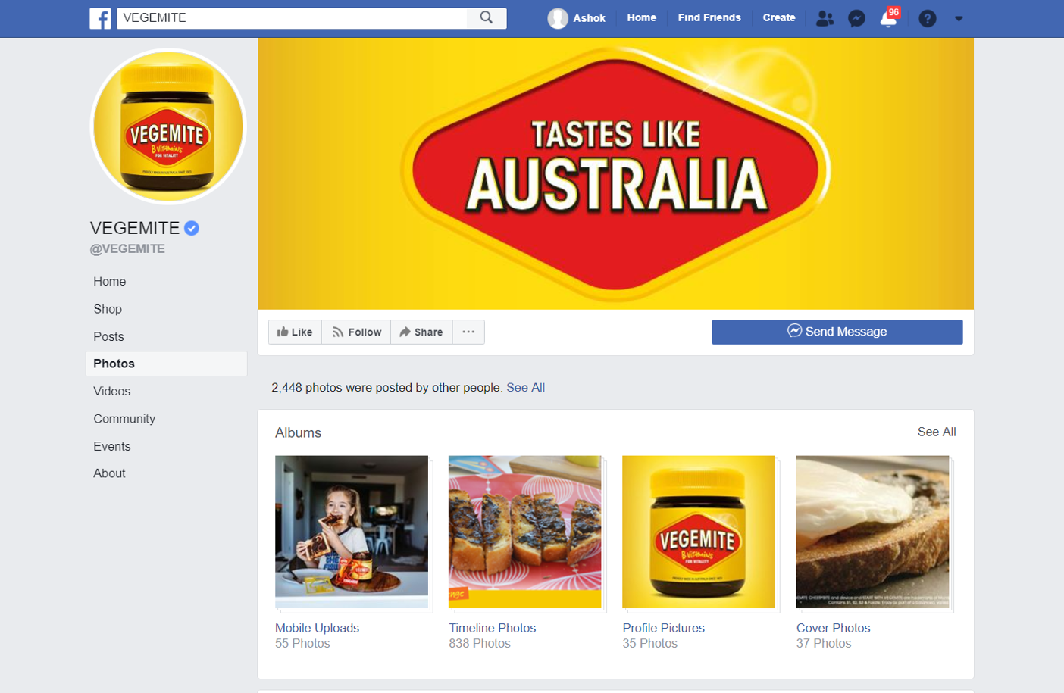
Task: Open Community in the page sidebar
Action: coord(124,419)
